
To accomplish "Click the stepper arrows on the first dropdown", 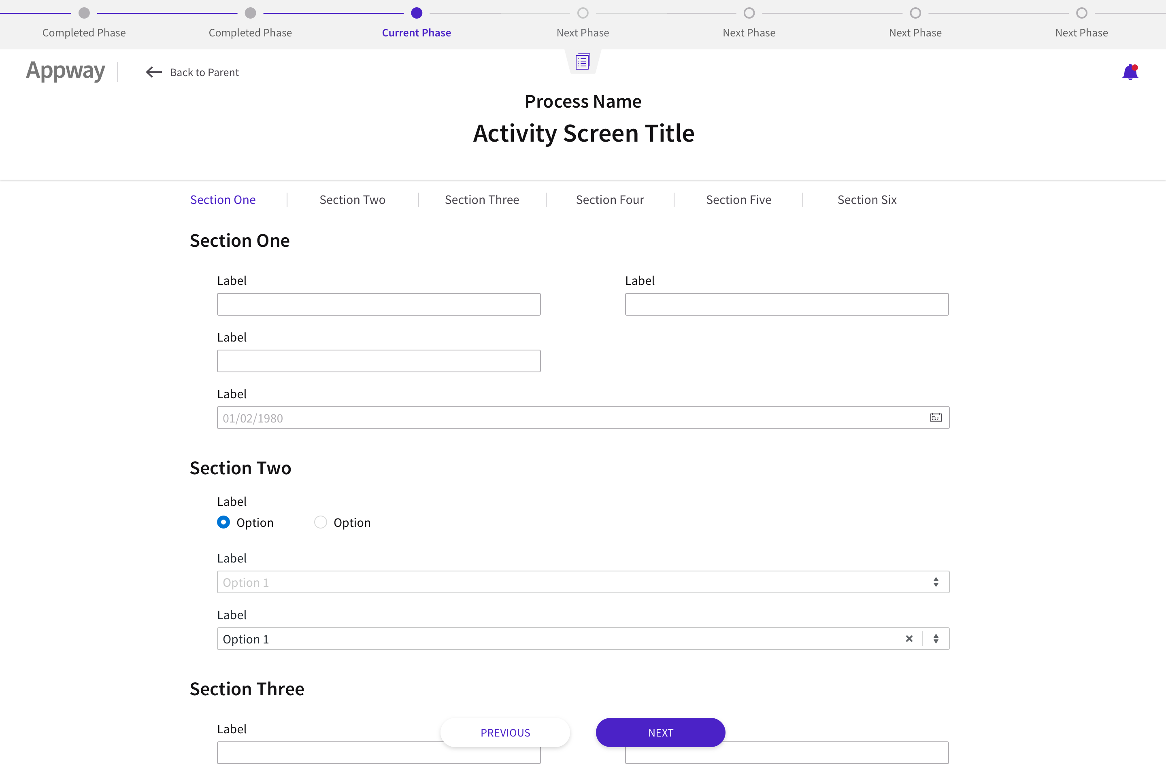I will point(936,582).
